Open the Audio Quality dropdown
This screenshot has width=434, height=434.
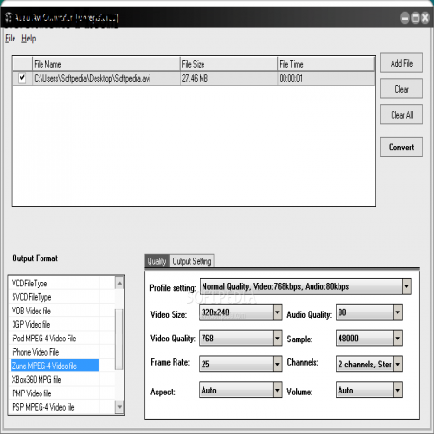click(369, 312)
